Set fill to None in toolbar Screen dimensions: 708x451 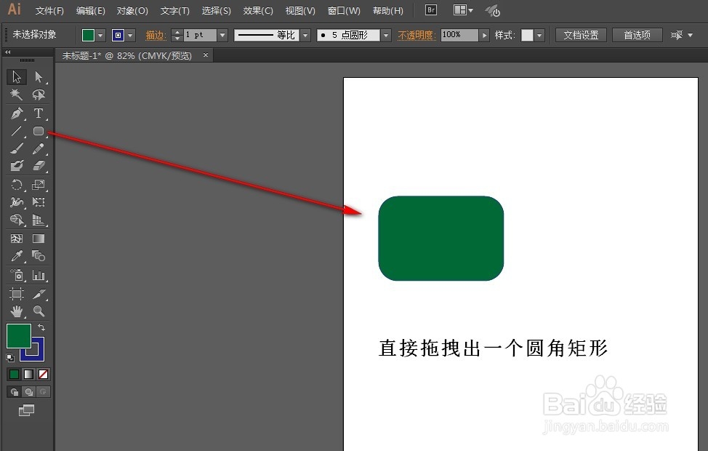pos(42,374)
